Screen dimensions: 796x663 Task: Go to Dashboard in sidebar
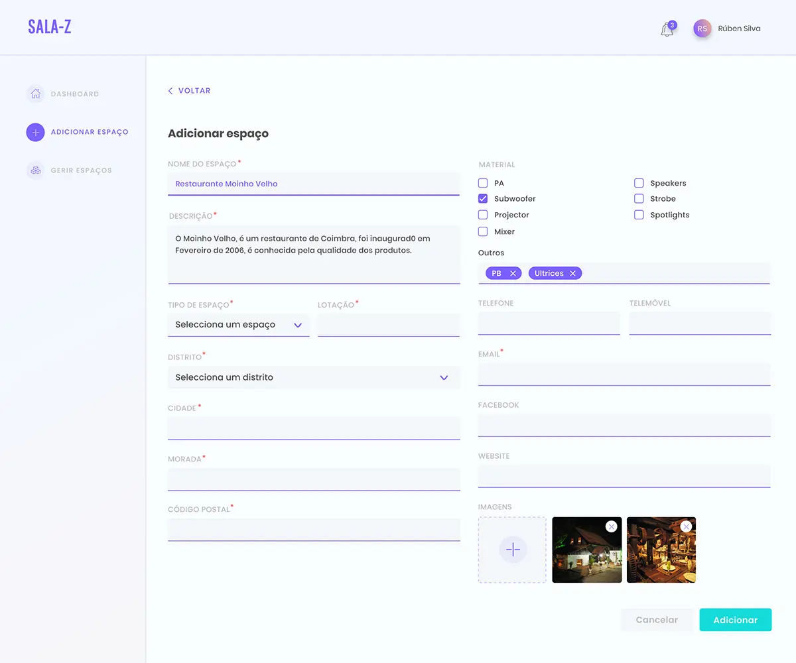75,94
